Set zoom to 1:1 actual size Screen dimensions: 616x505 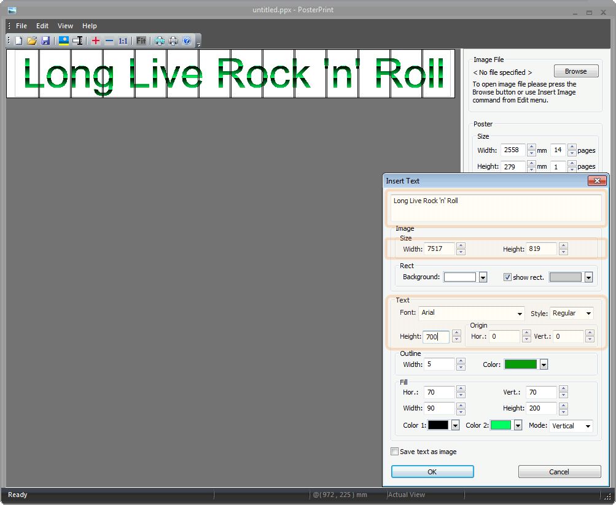tap(123, 41)
